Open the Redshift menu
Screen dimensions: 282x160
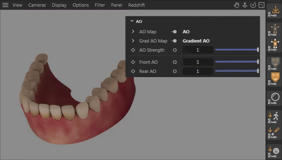pyautogui.click(x=137, y=5)
